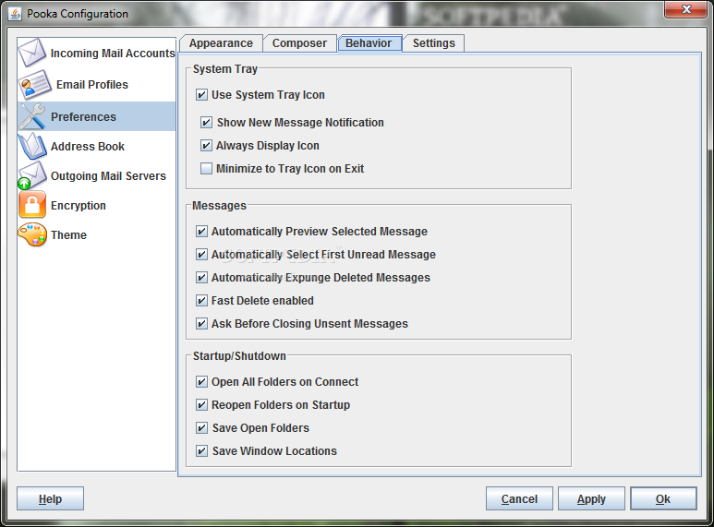Toggle Ask Before Closing Unsent Messages

201,324
